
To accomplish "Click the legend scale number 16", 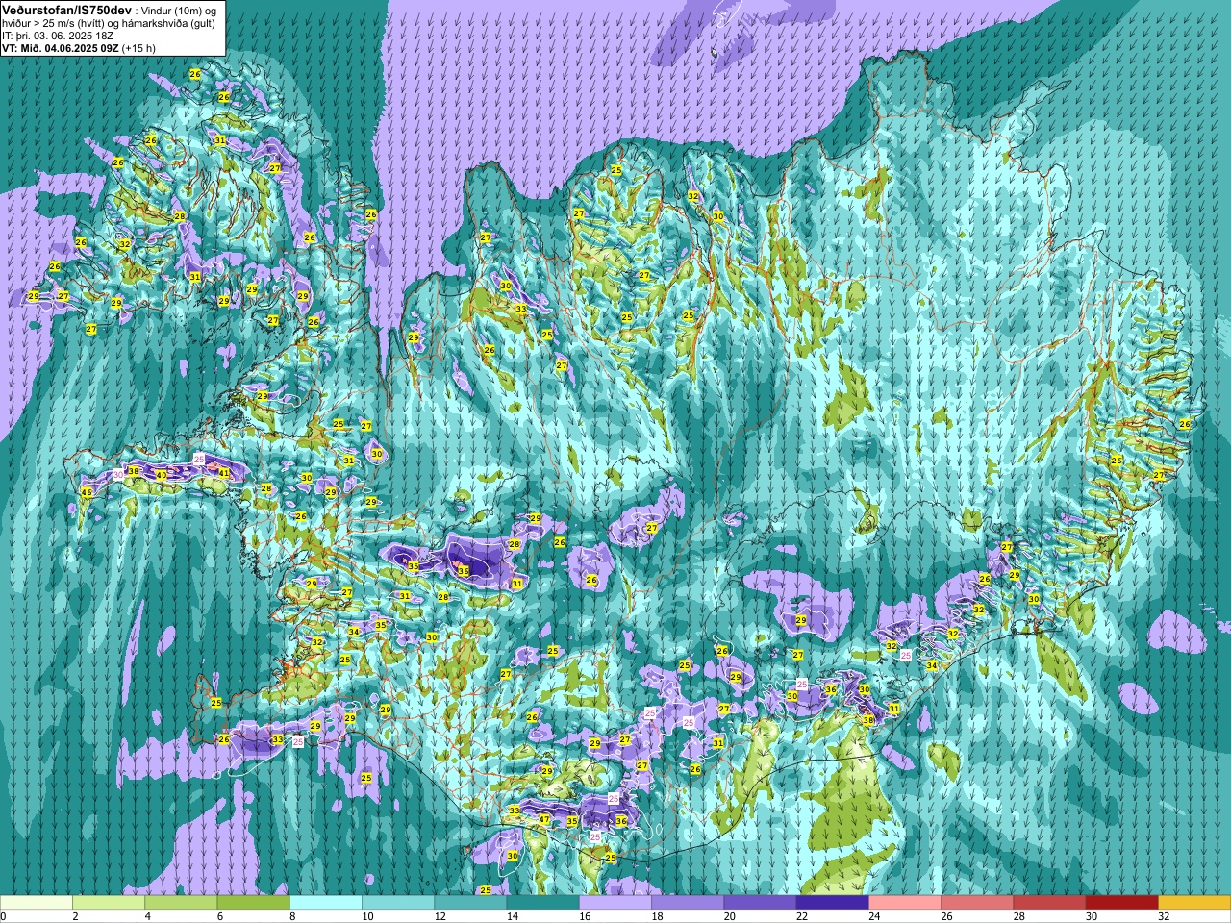I will (585, 916).
